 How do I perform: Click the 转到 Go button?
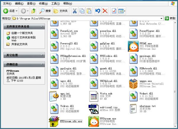[x=170, y=18]
